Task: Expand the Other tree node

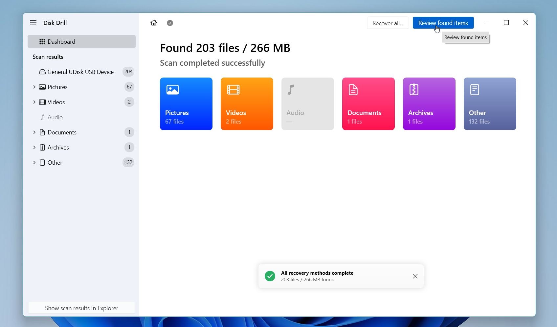Action: 34,162
